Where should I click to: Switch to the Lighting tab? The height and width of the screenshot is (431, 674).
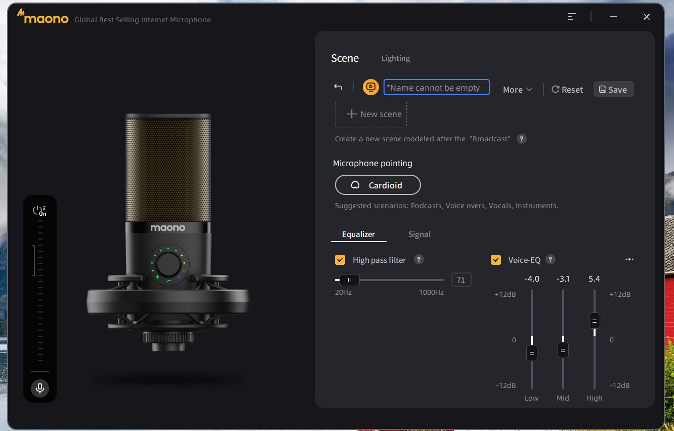[396, 58]
